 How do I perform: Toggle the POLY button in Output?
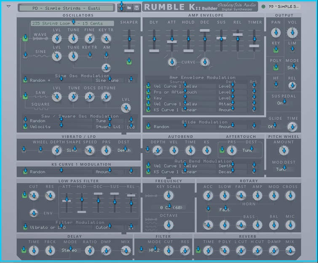(276, 67)
